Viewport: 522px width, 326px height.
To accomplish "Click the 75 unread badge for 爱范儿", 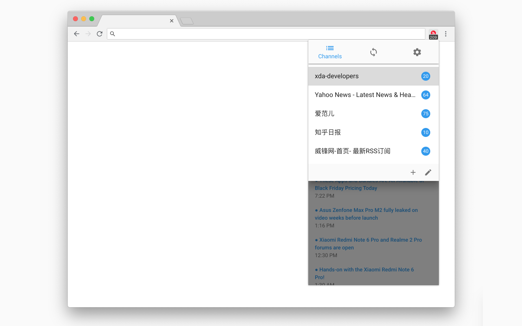I will pos(426,114).
